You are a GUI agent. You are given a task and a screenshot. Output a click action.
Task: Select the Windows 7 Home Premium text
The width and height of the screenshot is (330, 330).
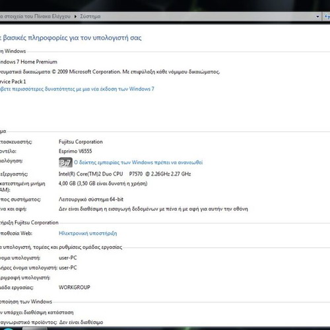pyautogui.click(x=28, y=62)
